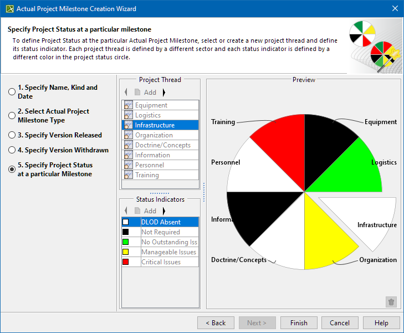This screenshot has height=333, width=404.
Task: Click Add icon in Project Thread panel
Action: point(138,93)
